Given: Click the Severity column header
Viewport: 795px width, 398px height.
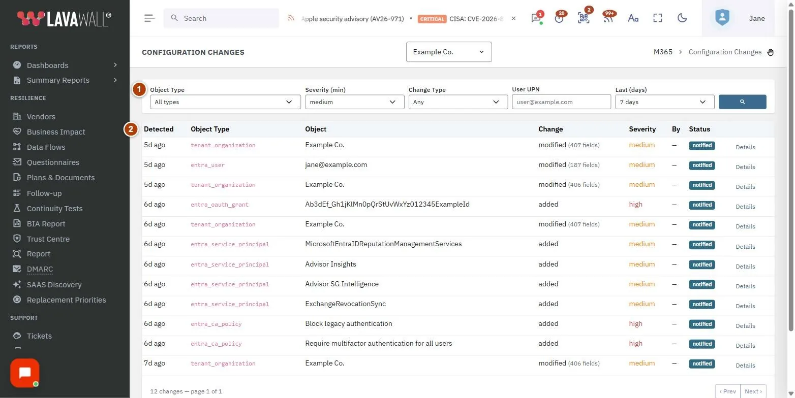Looking at the screenshot, I should [643, 129].
